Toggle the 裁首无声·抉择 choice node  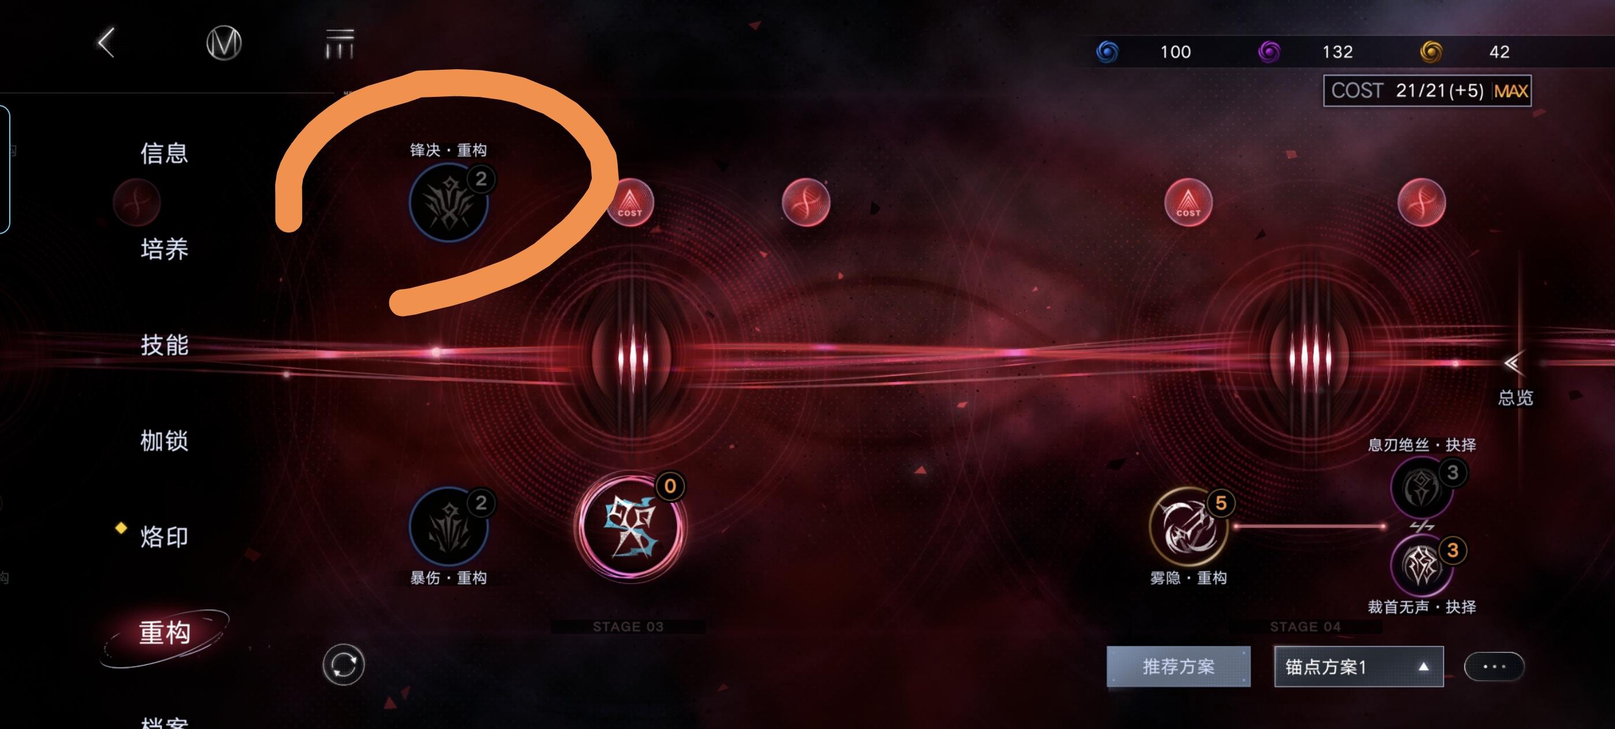pos(1422,565)
